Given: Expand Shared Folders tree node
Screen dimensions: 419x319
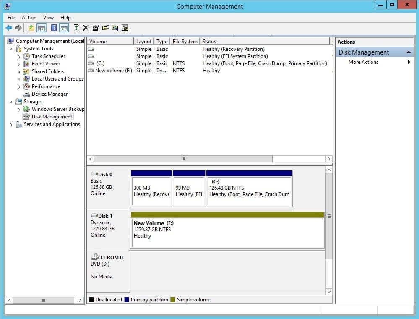Looking at the screenshot, I should (x=19, y=72).
